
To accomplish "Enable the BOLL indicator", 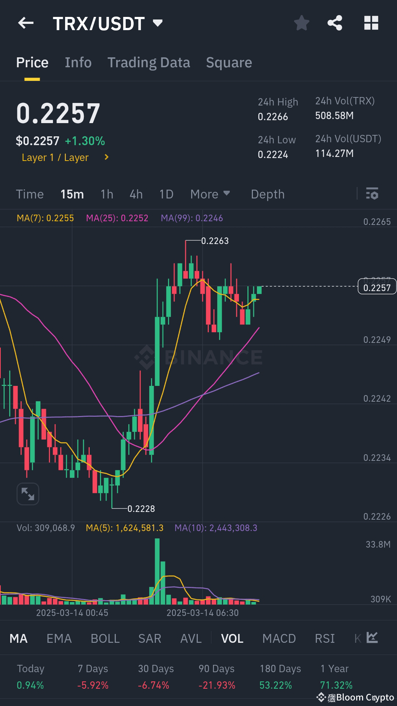I will coord(105,638).
